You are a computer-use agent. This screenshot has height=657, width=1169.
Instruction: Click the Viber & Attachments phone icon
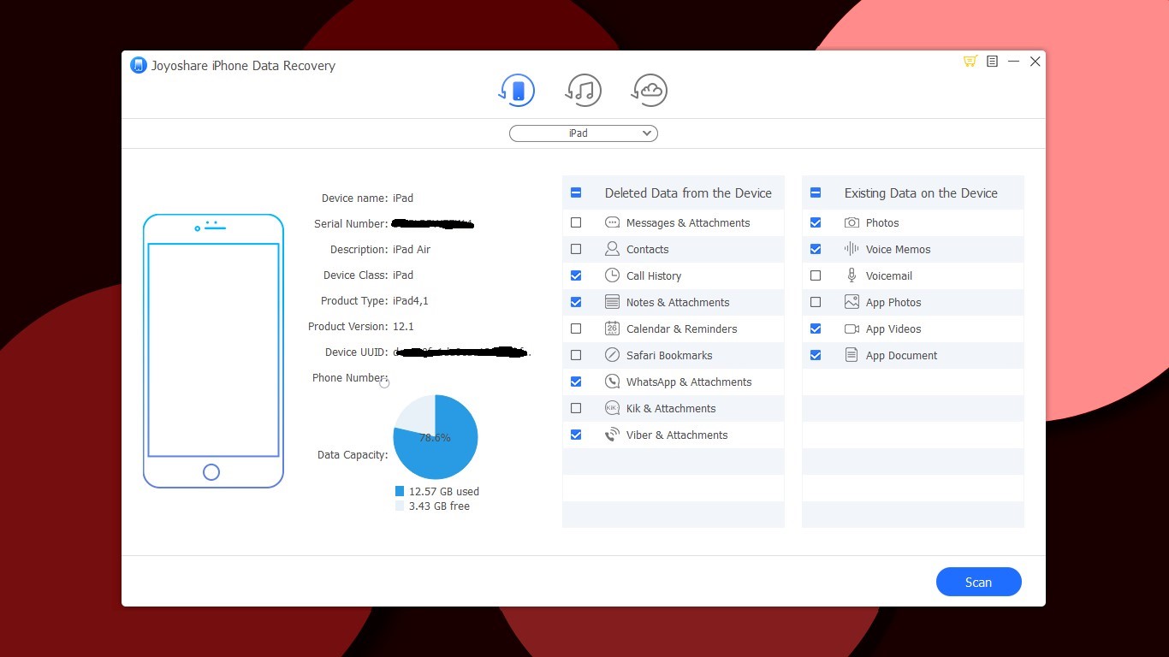[612, 435]
